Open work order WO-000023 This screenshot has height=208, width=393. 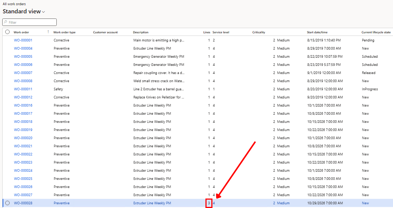tap(23, 162)
